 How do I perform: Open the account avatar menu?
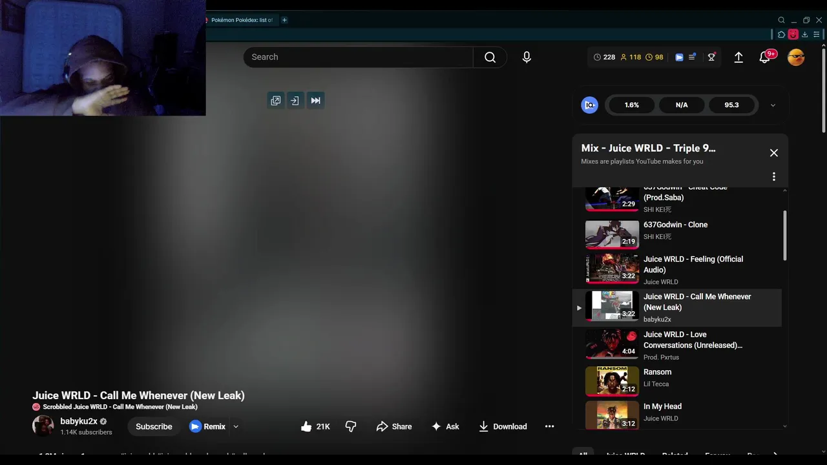pyautogui.click(x=796, y=57)
